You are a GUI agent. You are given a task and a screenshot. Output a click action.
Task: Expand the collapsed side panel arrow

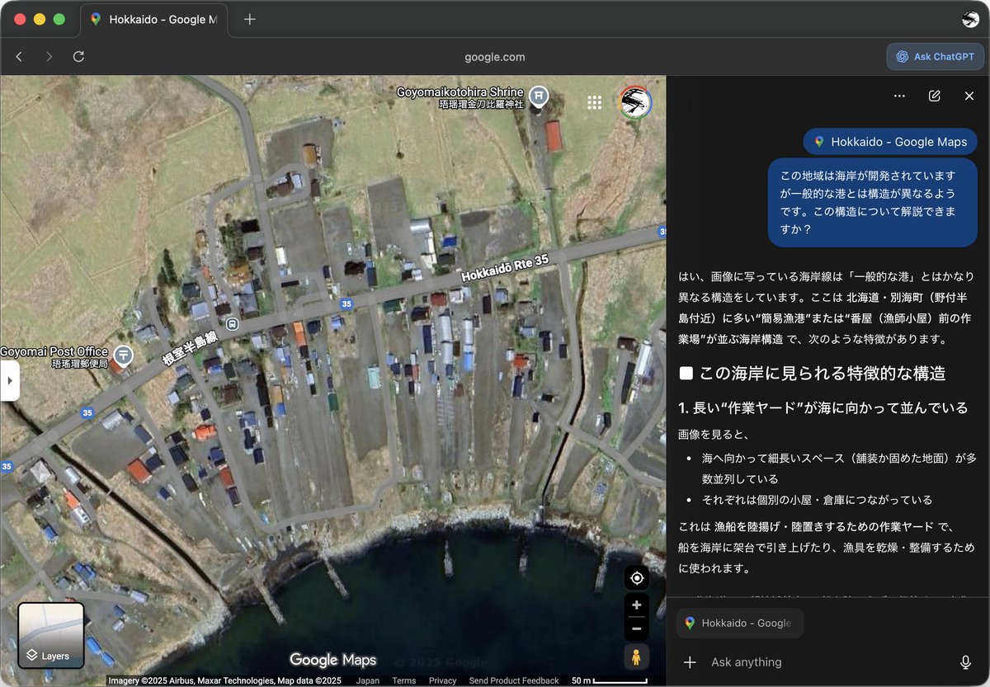tap(9, 381)
